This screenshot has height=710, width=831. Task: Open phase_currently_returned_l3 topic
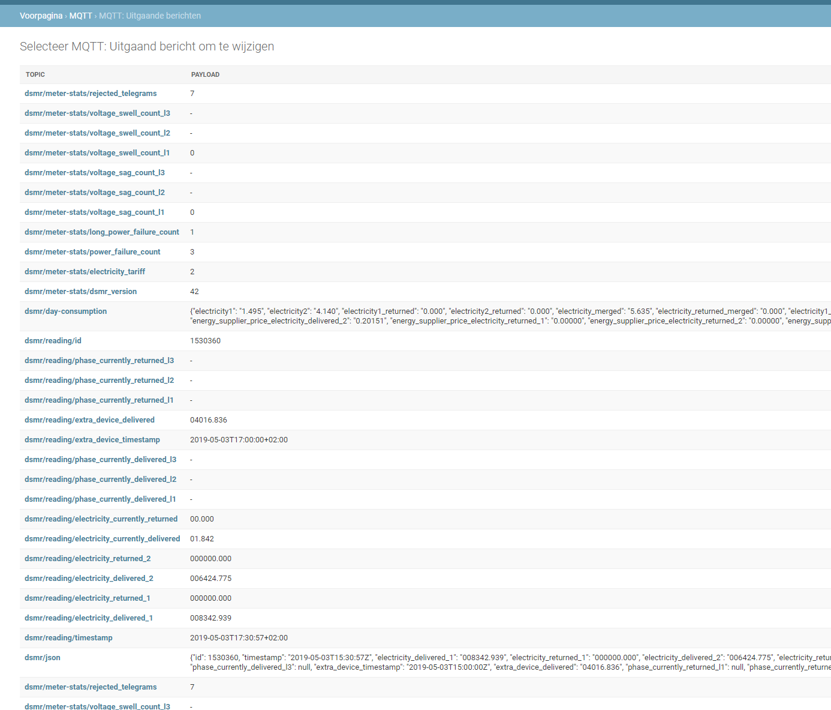coord(99,361)
